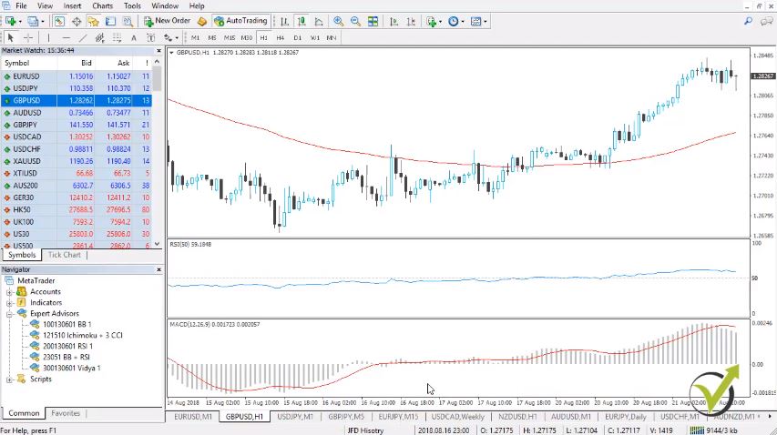Screen dimensions: 777x435
Task: Switch timeframe to MN
Action: 332,37
